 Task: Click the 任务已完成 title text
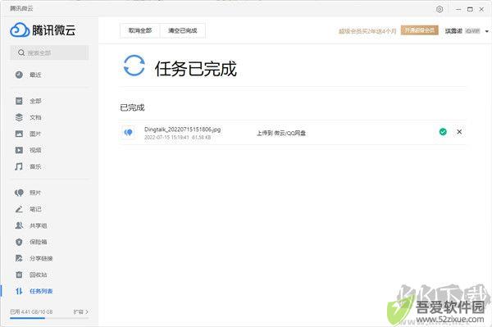(195, 69)
